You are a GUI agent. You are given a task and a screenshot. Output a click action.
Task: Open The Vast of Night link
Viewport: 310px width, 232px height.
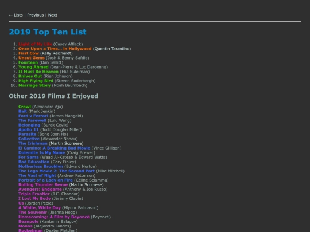click(x=37, y=176)
